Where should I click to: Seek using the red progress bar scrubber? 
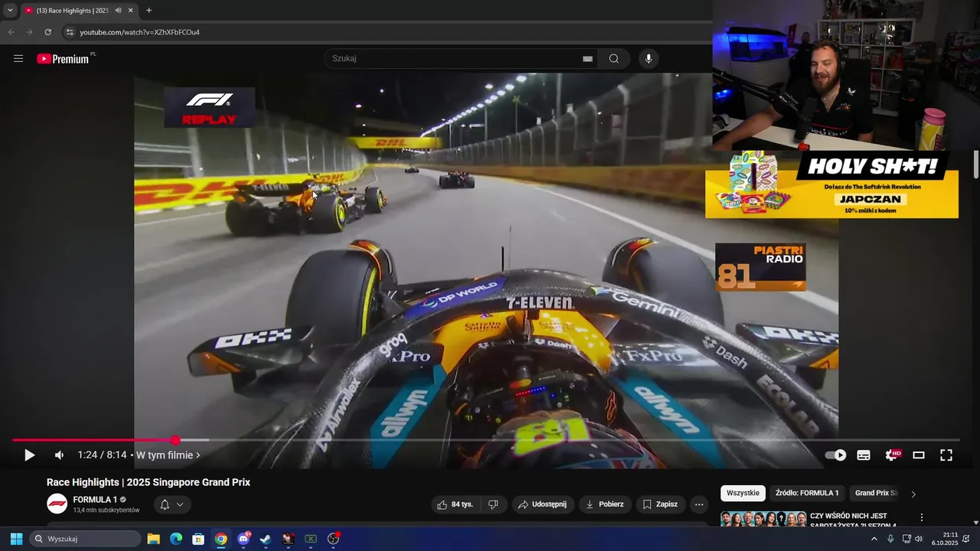(175, 440)
